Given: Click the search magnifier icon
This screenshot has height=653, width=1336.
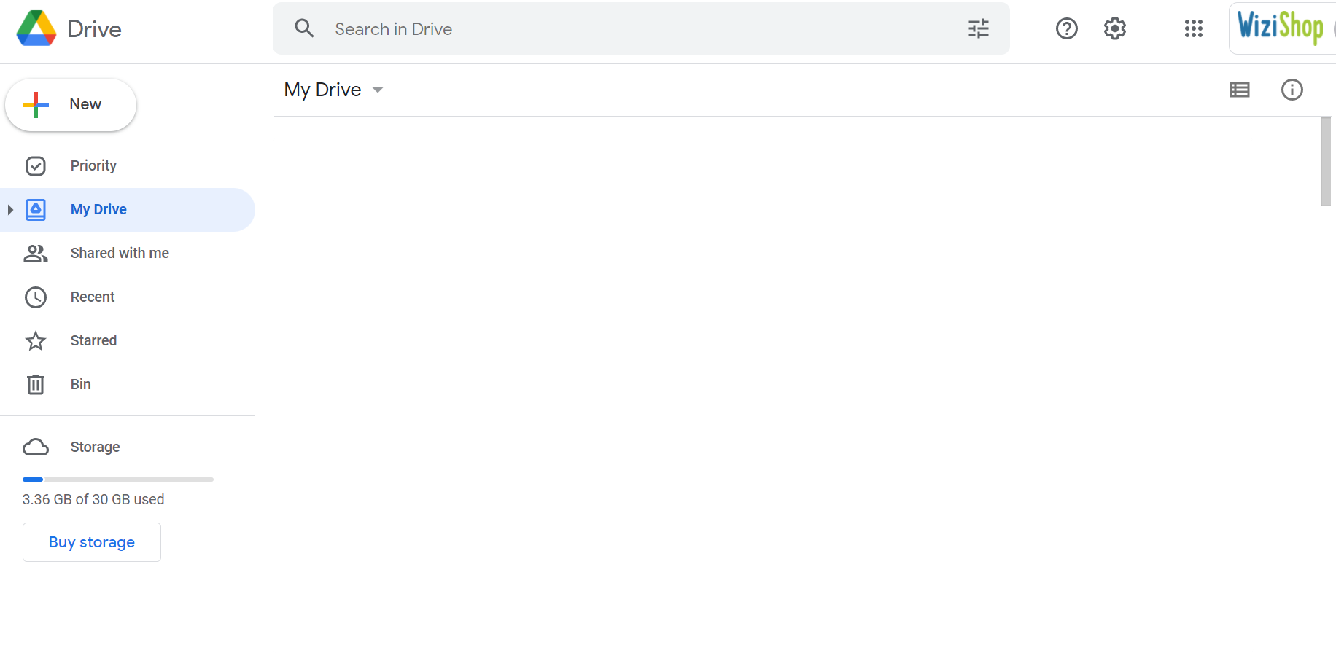Looking at the screenshot, I should [304, 28].
